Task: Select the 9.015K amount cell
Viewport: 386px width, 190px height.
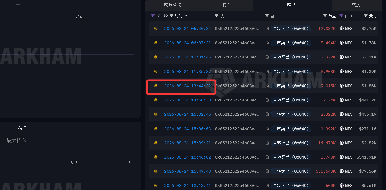Action: click(328, 86)
